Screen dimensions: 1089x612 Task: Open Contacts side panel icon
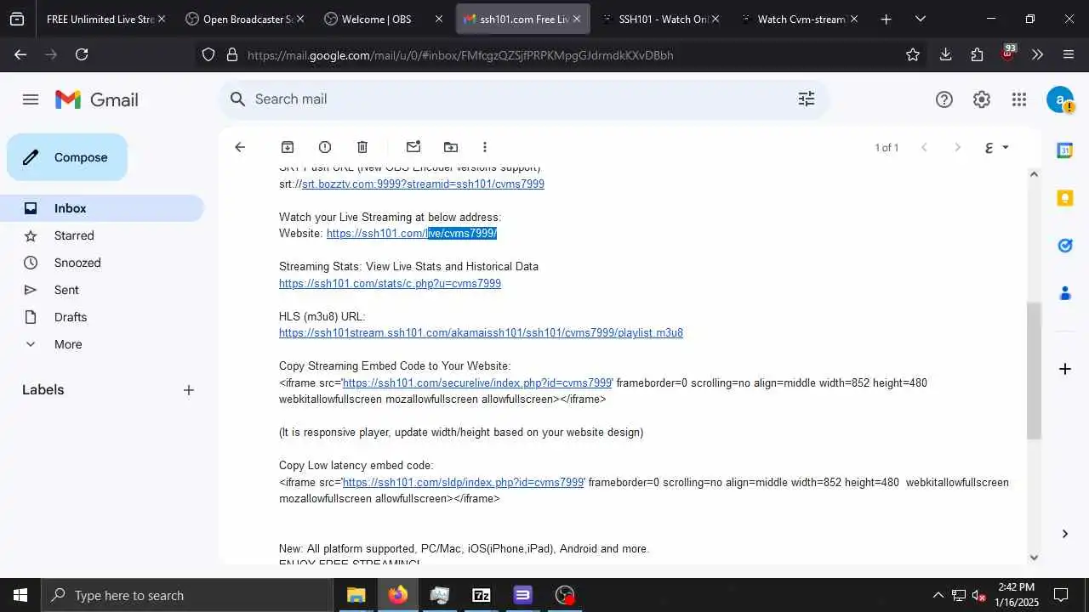pos(1064,293)
